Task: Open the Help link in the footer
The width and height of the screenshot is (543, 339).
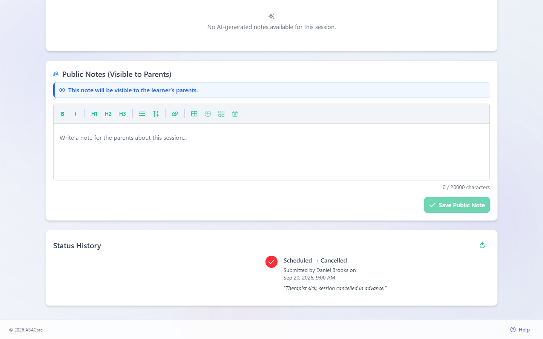Action: (520, 330)
